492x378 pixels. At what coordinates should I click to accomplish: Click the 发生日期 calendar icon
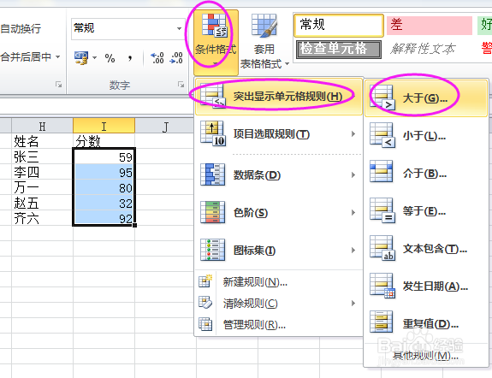coord(382,286)
